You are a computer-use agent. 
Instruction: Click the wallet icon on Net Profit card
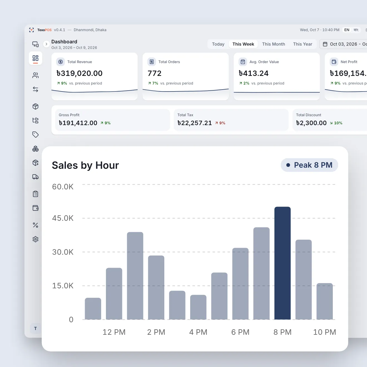334,62
